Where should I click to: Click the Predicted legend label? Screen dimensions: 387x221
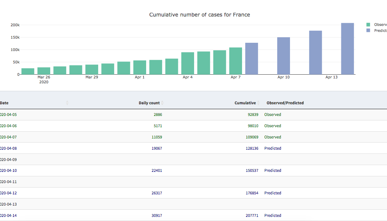[380, 30]
